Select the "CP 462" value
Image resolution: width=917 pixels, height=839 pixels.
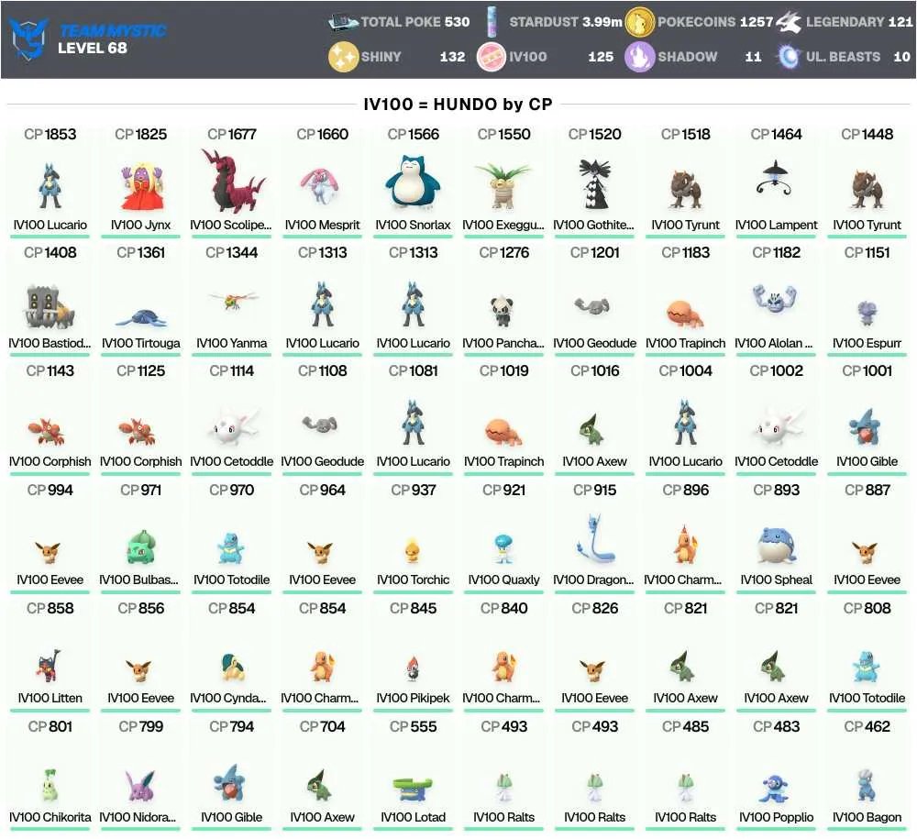(867, 726)
